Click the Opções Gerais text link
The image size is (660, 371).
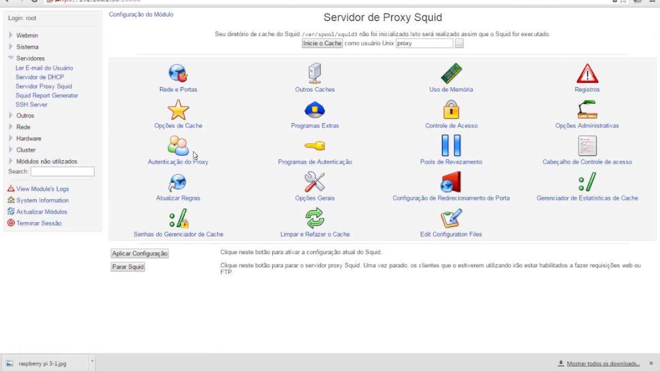click(315, 198)
